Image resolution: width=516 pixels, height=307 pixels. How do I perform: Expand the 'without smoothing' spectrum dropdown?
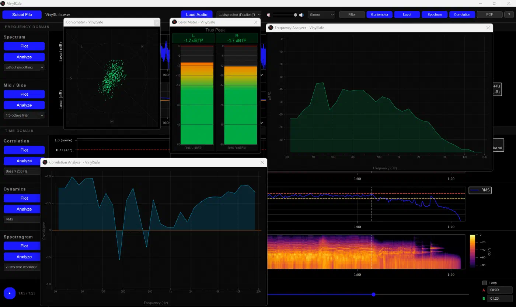[x=24, y=67]
